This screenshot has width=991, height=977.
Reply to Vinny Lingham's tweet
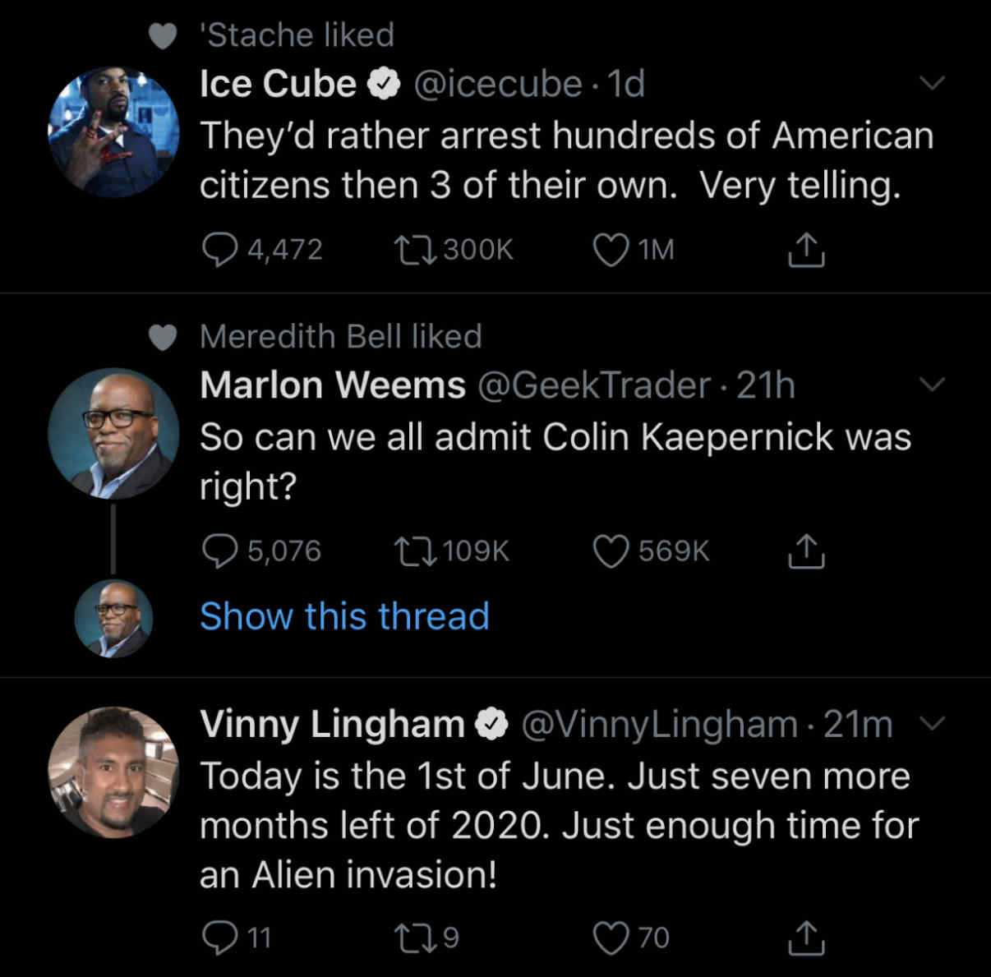(219, 938)
